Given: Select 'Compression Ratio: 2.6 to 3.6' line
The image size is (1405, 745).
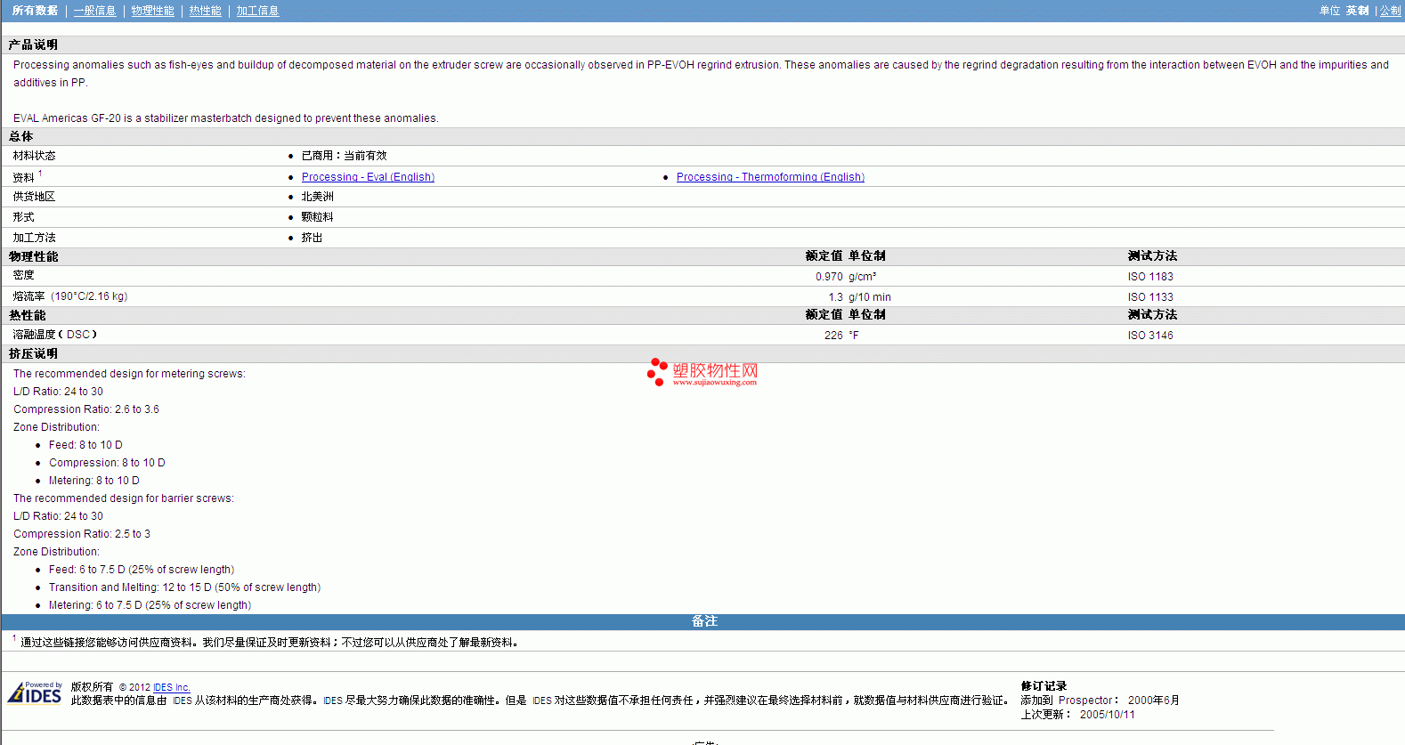Looking at the screenshot, I should pos(86,409).
